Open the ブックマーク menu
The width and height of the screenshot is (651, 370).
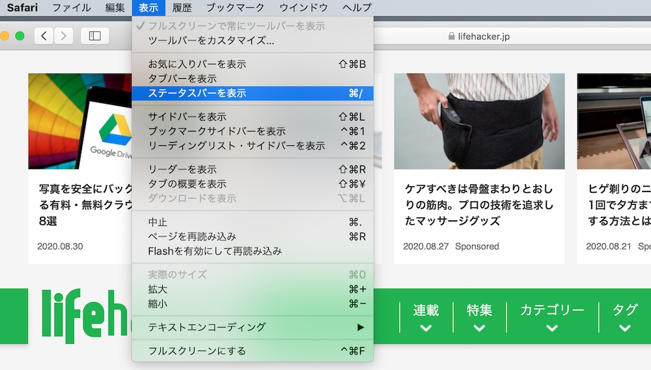[235, 7]
